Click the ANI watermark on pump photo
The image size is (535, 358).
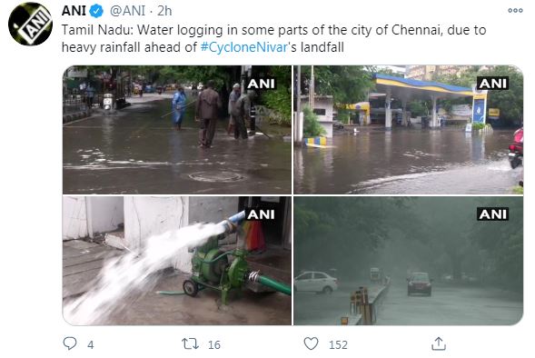[x=262, y=214]
